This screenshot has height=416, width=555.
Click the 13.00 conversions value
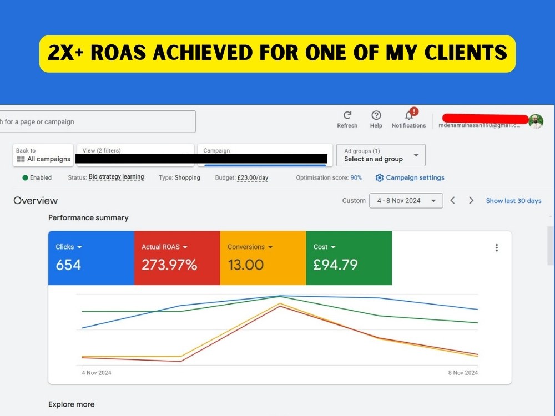pyautogui.click(x=246, y=265)
